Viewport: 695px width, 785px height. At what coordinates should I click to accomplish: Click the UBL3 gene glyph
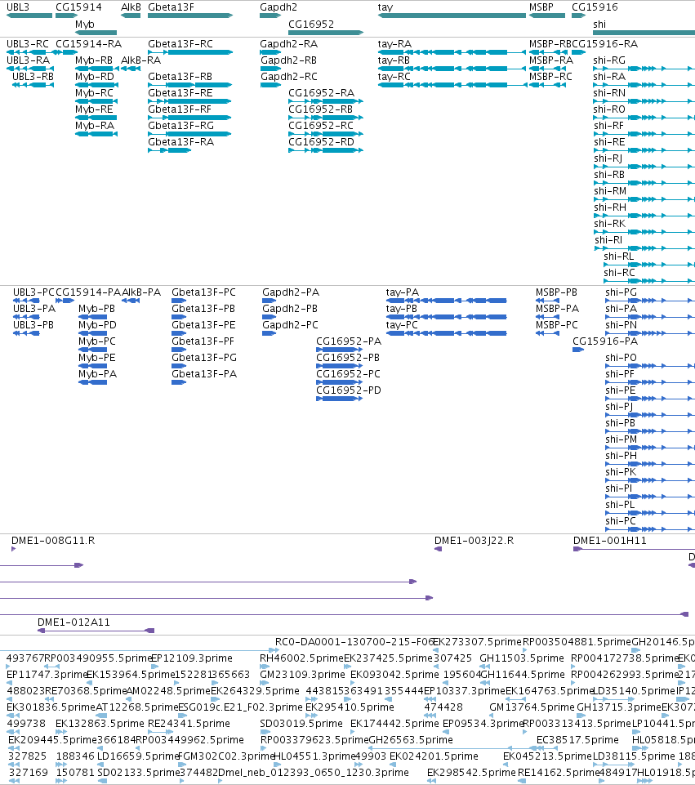click(29, 16)
